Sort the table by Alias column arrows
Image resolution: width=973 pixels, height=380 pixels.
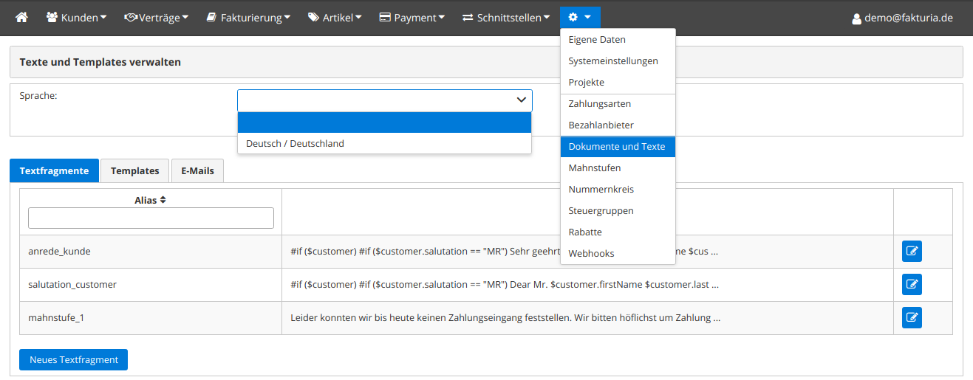163,200
